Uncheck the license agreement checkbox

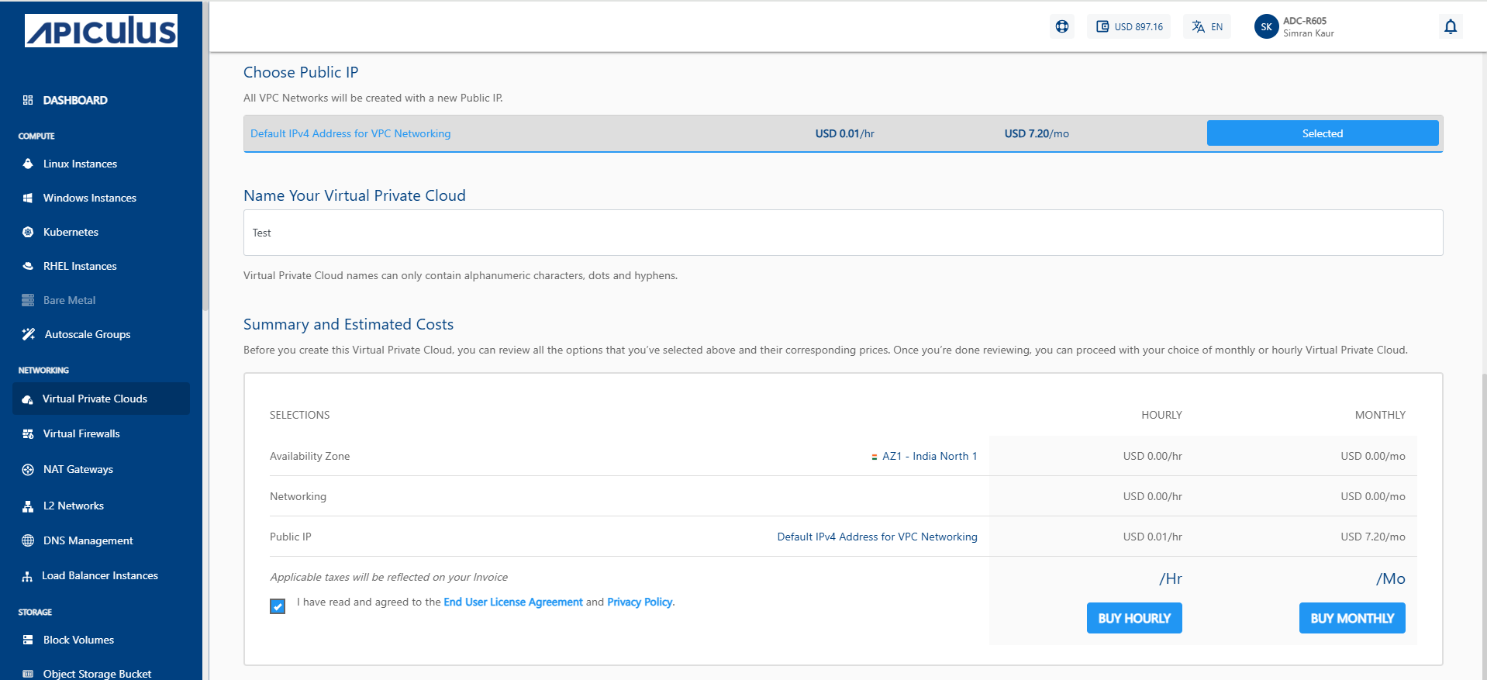point(278,606)
